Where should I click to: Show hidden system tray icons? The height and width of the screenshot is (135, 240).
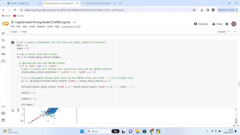(207, 131)
